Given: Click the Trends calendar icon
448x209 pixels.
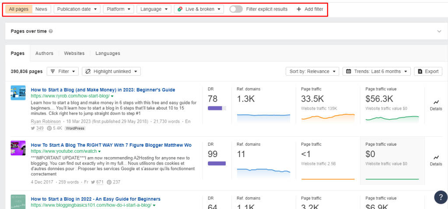Looking at the screenshot, I should (x=349, y=71).
